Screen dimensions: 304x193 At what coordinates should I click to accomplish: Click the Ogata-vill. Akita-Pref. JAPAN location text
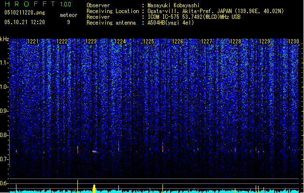pyautogui.click(x=216, y=11)
